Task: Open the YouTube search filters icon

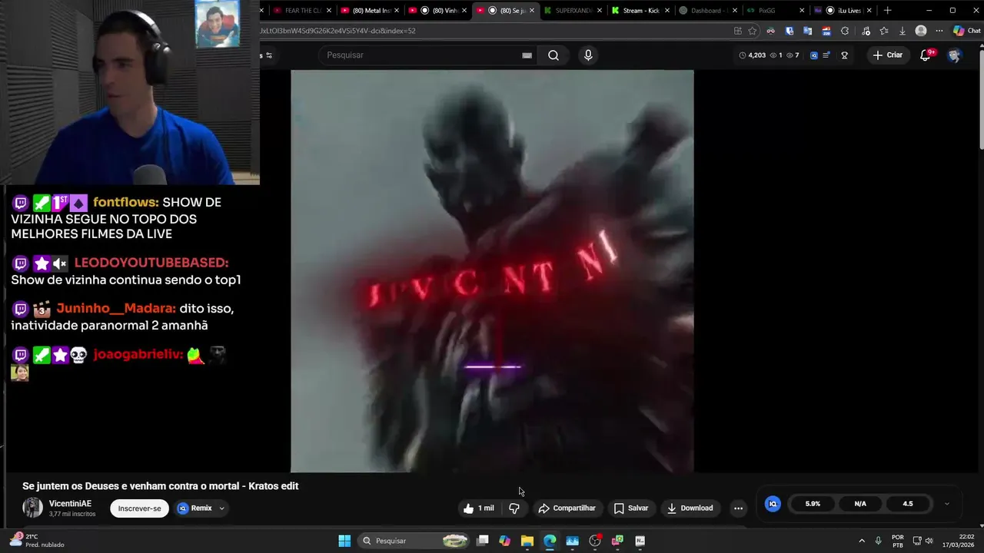Action: 269,55
